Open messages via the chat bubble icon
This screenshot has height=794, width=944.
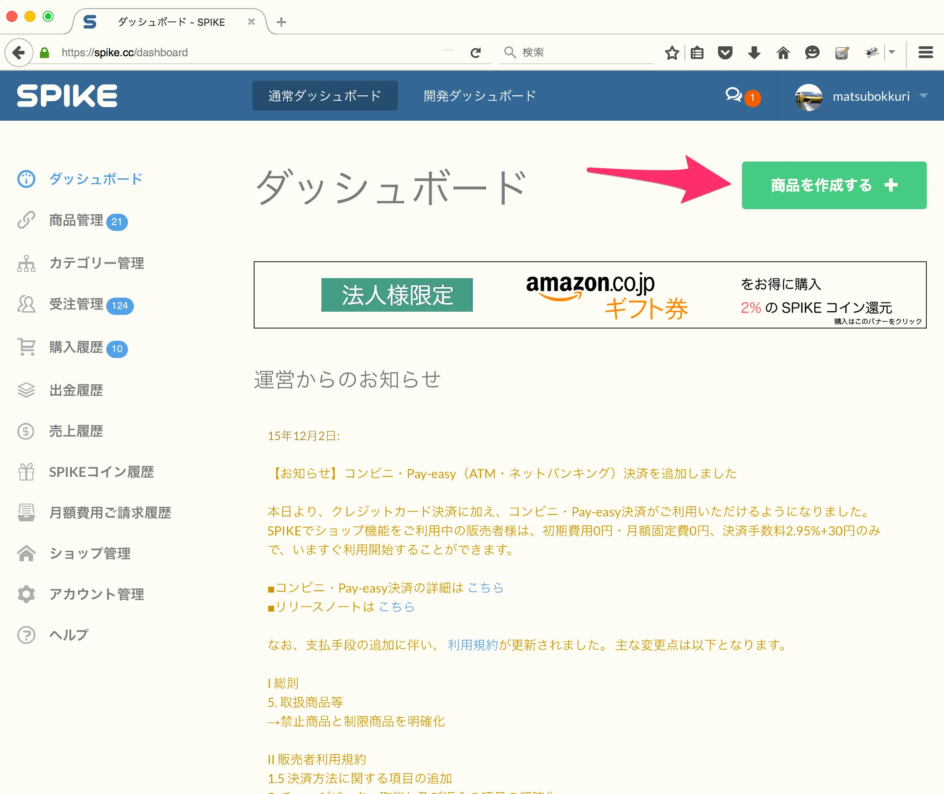[x=733, y=96]
